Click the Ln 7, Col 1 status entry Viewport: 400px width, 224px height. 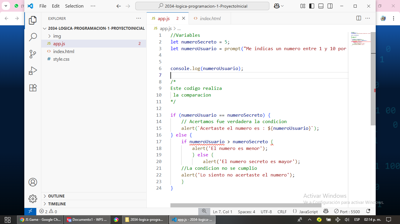pyautogui.click(x=223, y=211)
